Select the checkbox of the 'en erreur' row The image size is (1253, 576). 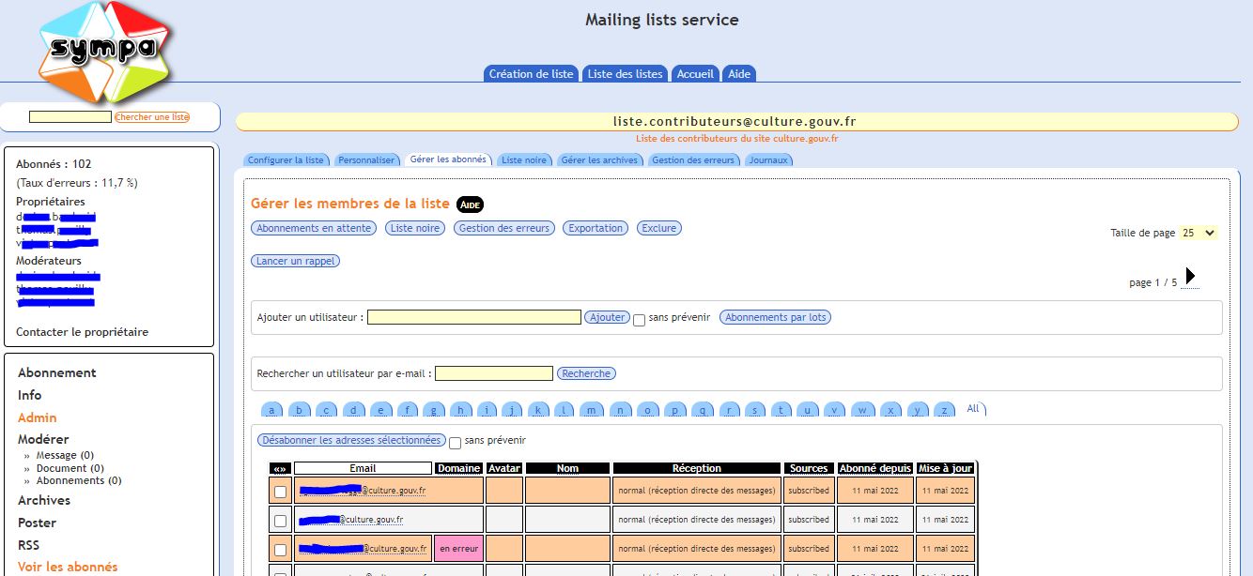[x=280, y=549]
